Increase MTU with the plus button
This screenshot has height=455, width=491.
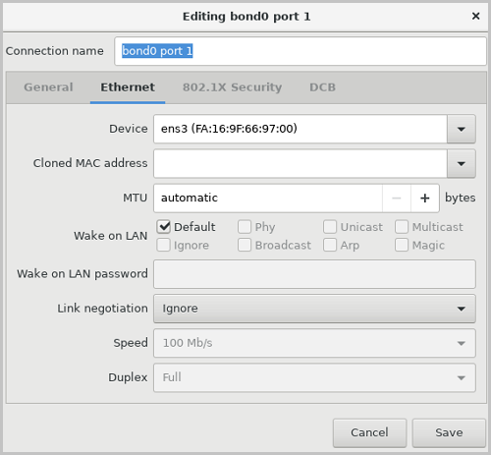pos(425,199)
